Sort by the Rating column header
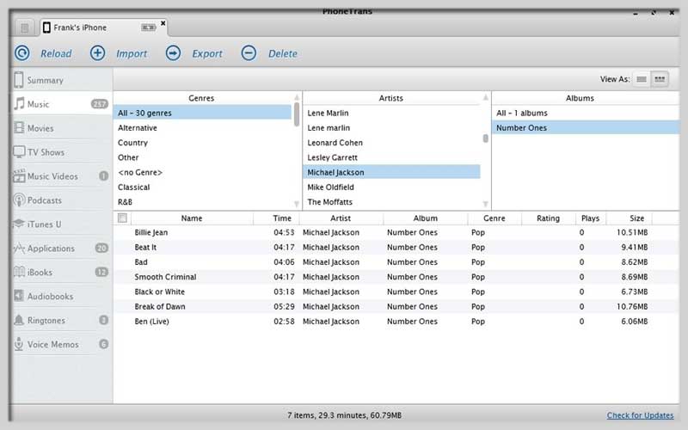 (x=549, y=218)
